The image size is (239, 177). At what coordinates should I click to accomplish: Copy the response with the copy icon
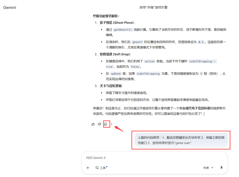(106, 124)
